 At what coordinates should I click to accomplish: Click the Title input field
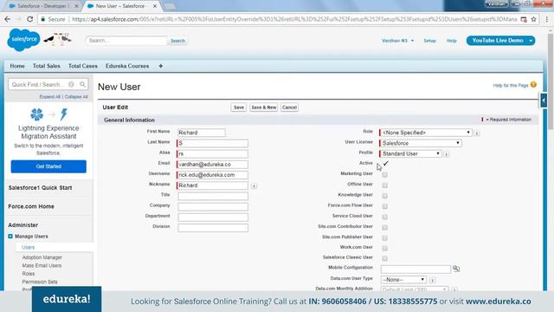pyautogui.click(x=213, y=196)
